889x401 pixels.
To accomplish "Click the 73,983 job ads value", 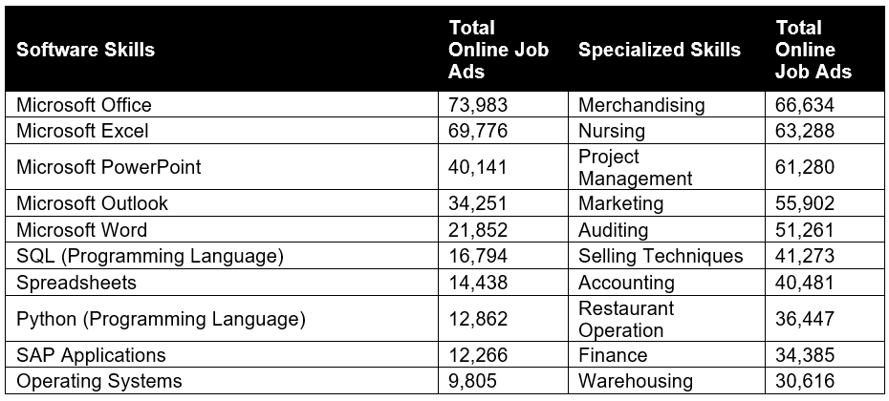I will coord(478,105).
